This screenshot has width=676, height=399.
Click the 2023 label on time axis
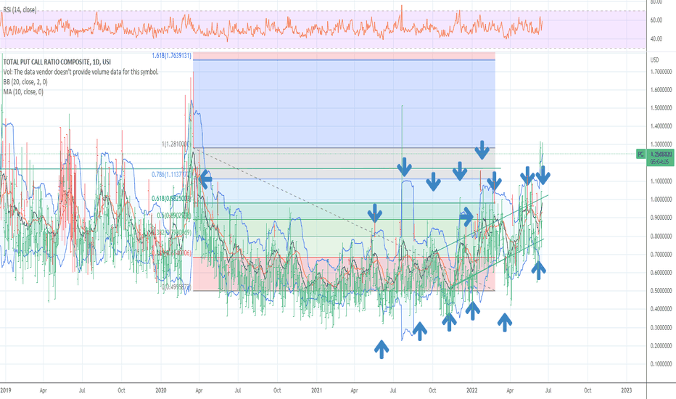click(627, 390)
